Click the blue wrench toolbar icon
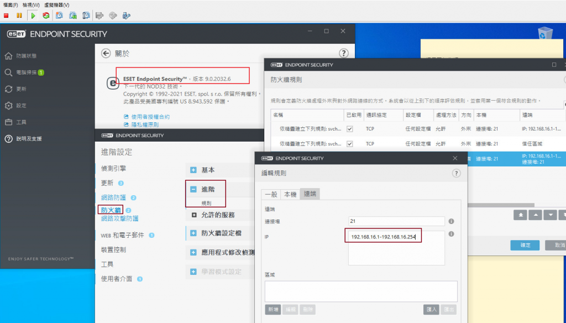 (127, 15)
